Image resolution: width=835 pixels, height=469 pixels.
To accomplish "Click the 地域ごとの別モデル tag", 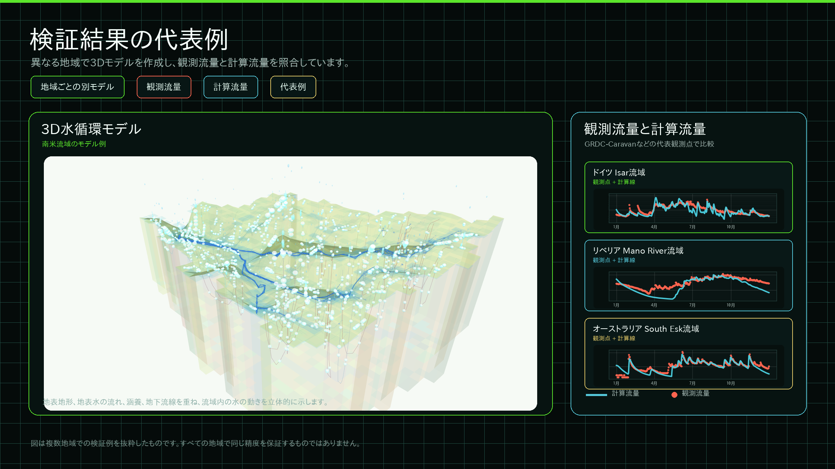I will pyautogui.click(x=78, y=87).
